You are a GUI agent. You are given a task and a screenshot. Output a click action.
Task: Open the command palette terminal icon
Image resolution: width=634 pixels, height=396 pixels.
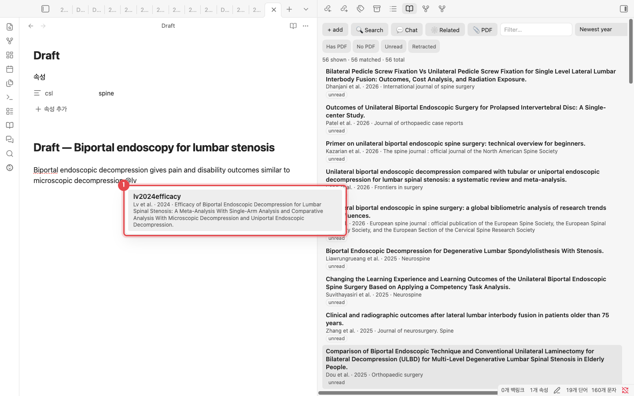[x=10, y=97]
